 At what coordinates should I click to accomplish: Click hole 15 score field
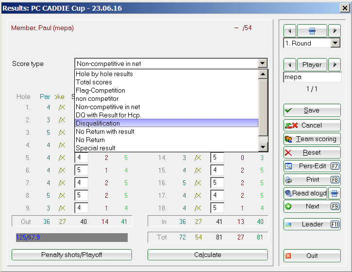(218, 170)
